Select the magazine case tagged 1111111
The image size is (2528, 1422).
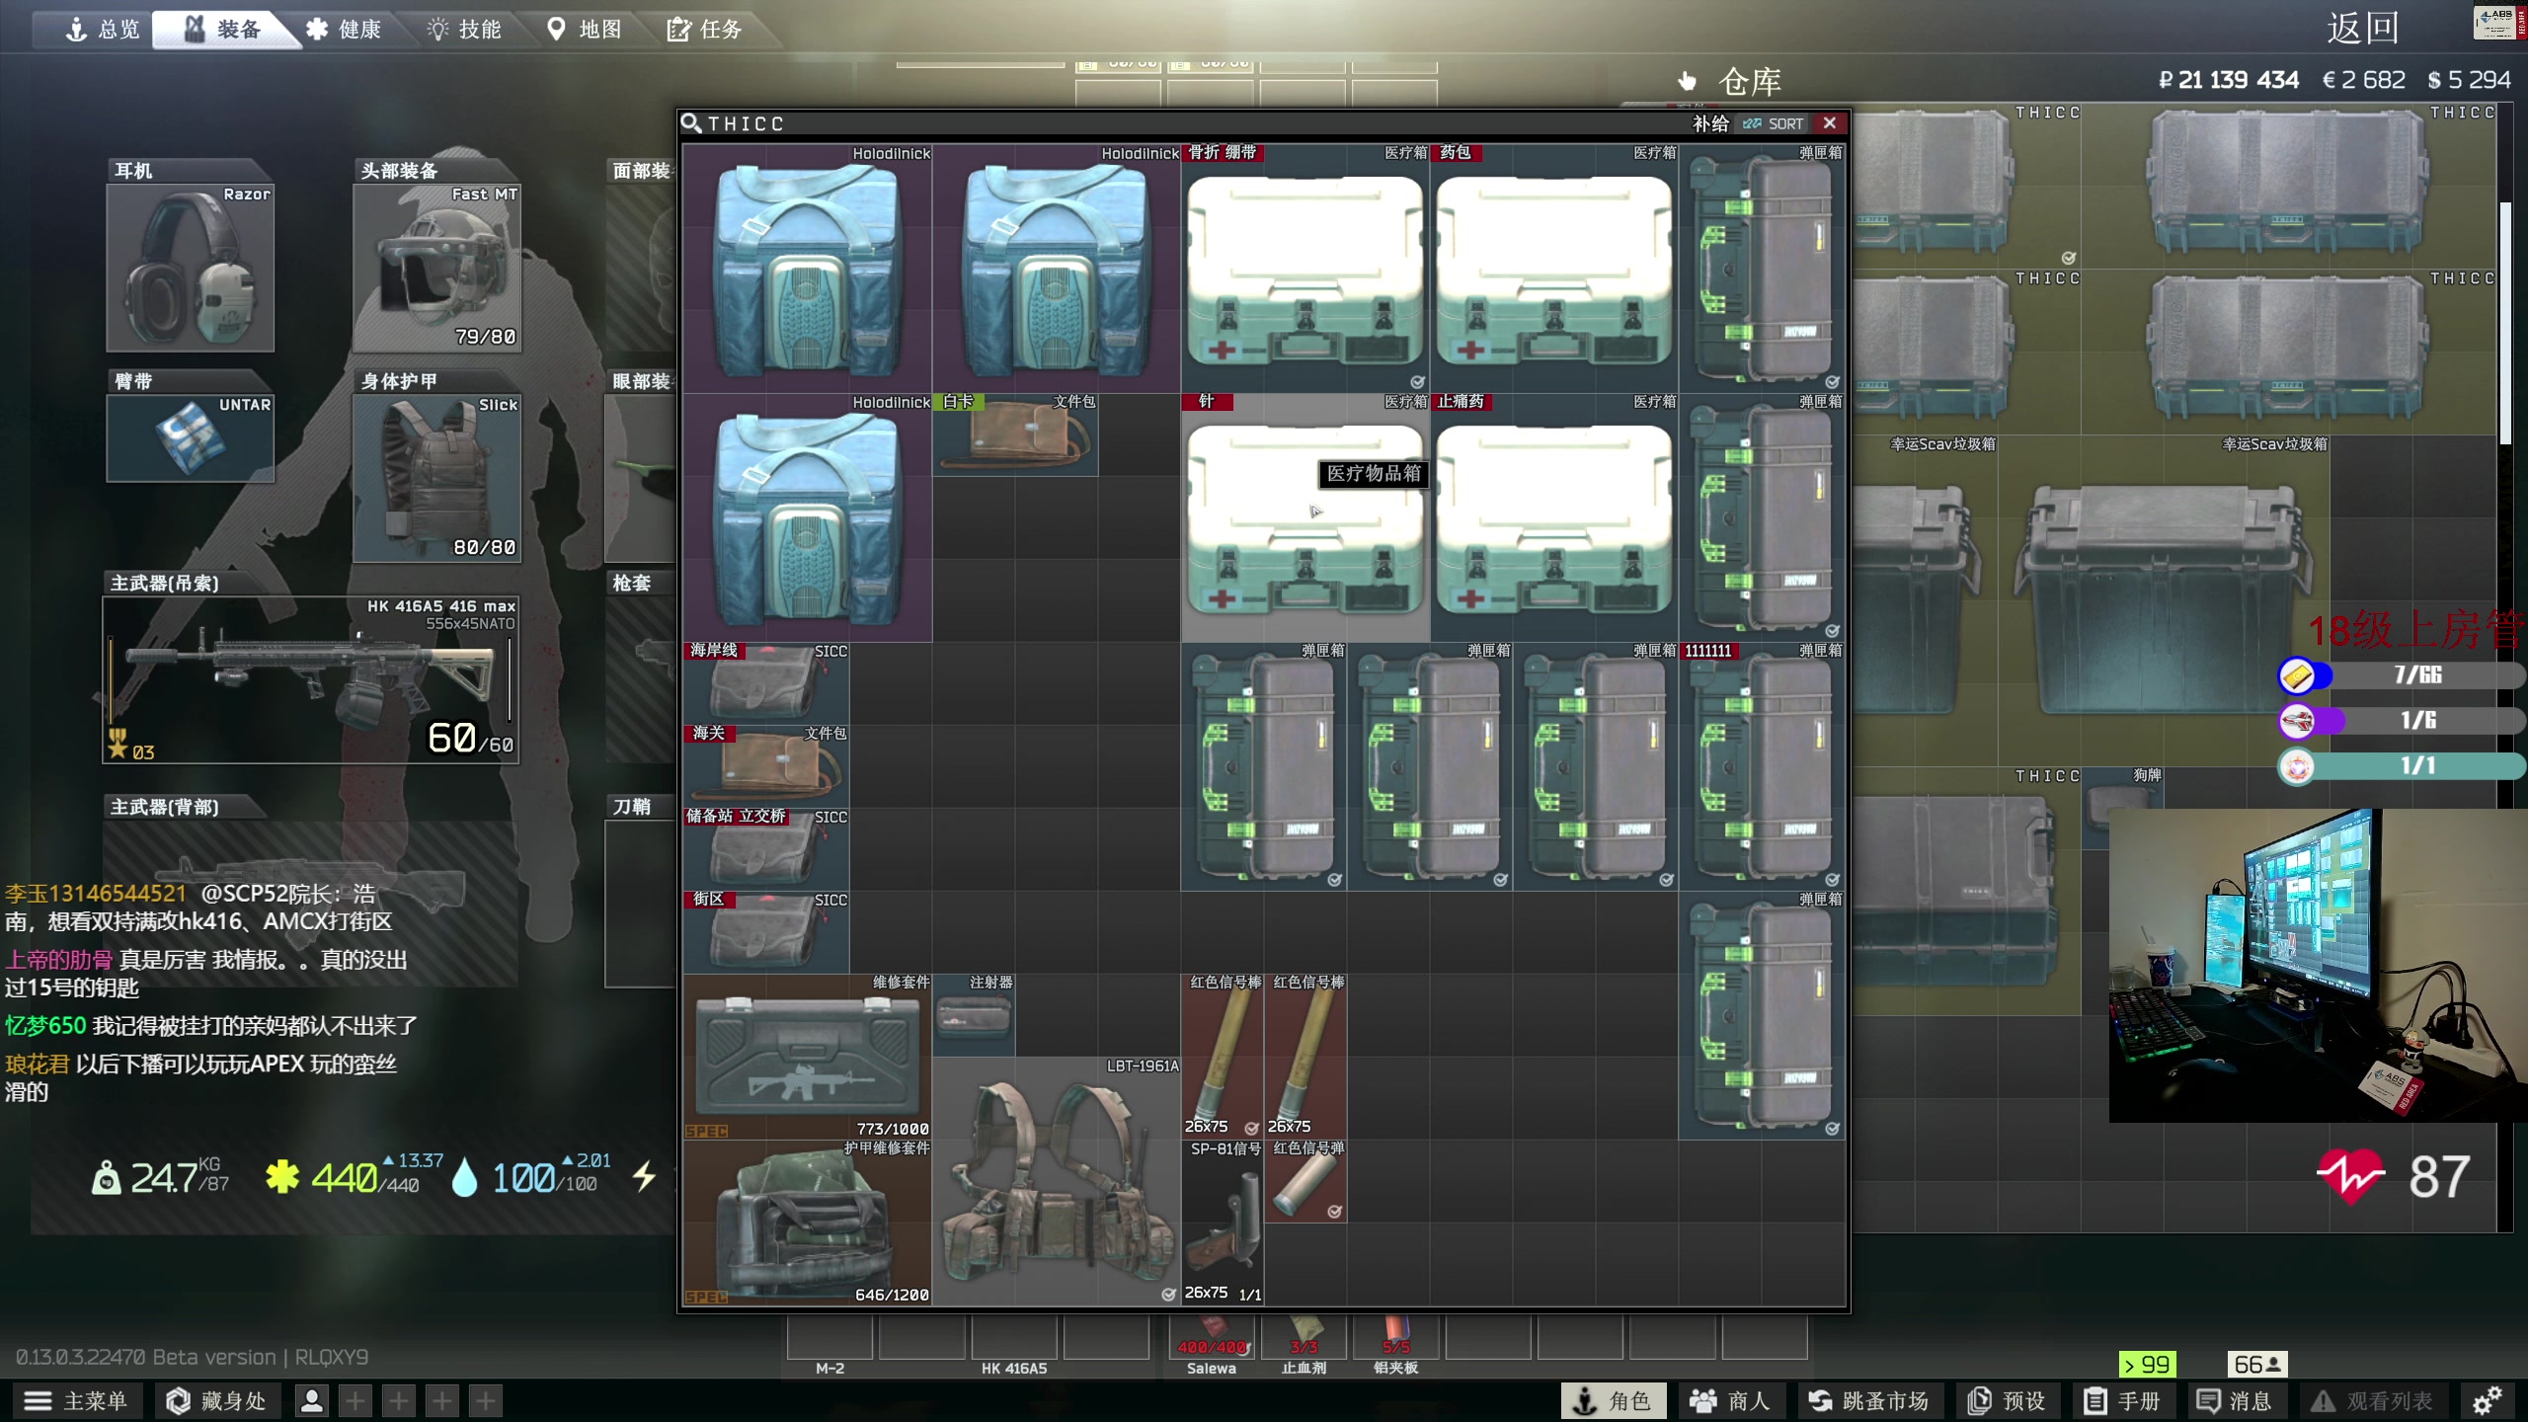(x=1762, y=766)
